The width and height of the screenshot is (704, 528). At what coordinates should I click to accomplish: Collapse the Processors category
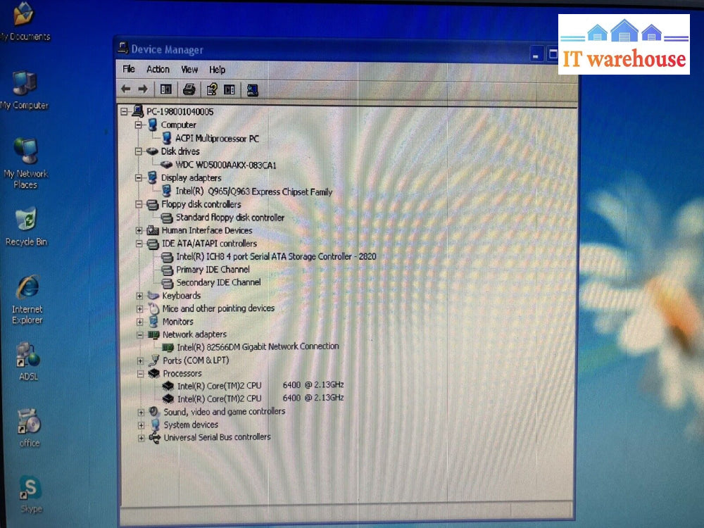(x=140, y=374)
